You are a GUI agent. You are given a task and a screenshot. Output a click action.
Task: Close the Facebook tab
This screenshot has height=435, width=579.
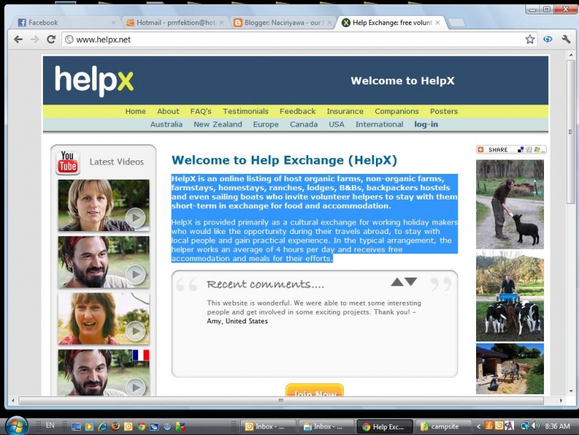pos(114,23)
